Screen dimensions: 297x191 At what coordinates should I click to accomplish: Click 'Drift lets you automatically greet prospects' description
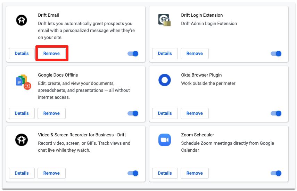86,31
